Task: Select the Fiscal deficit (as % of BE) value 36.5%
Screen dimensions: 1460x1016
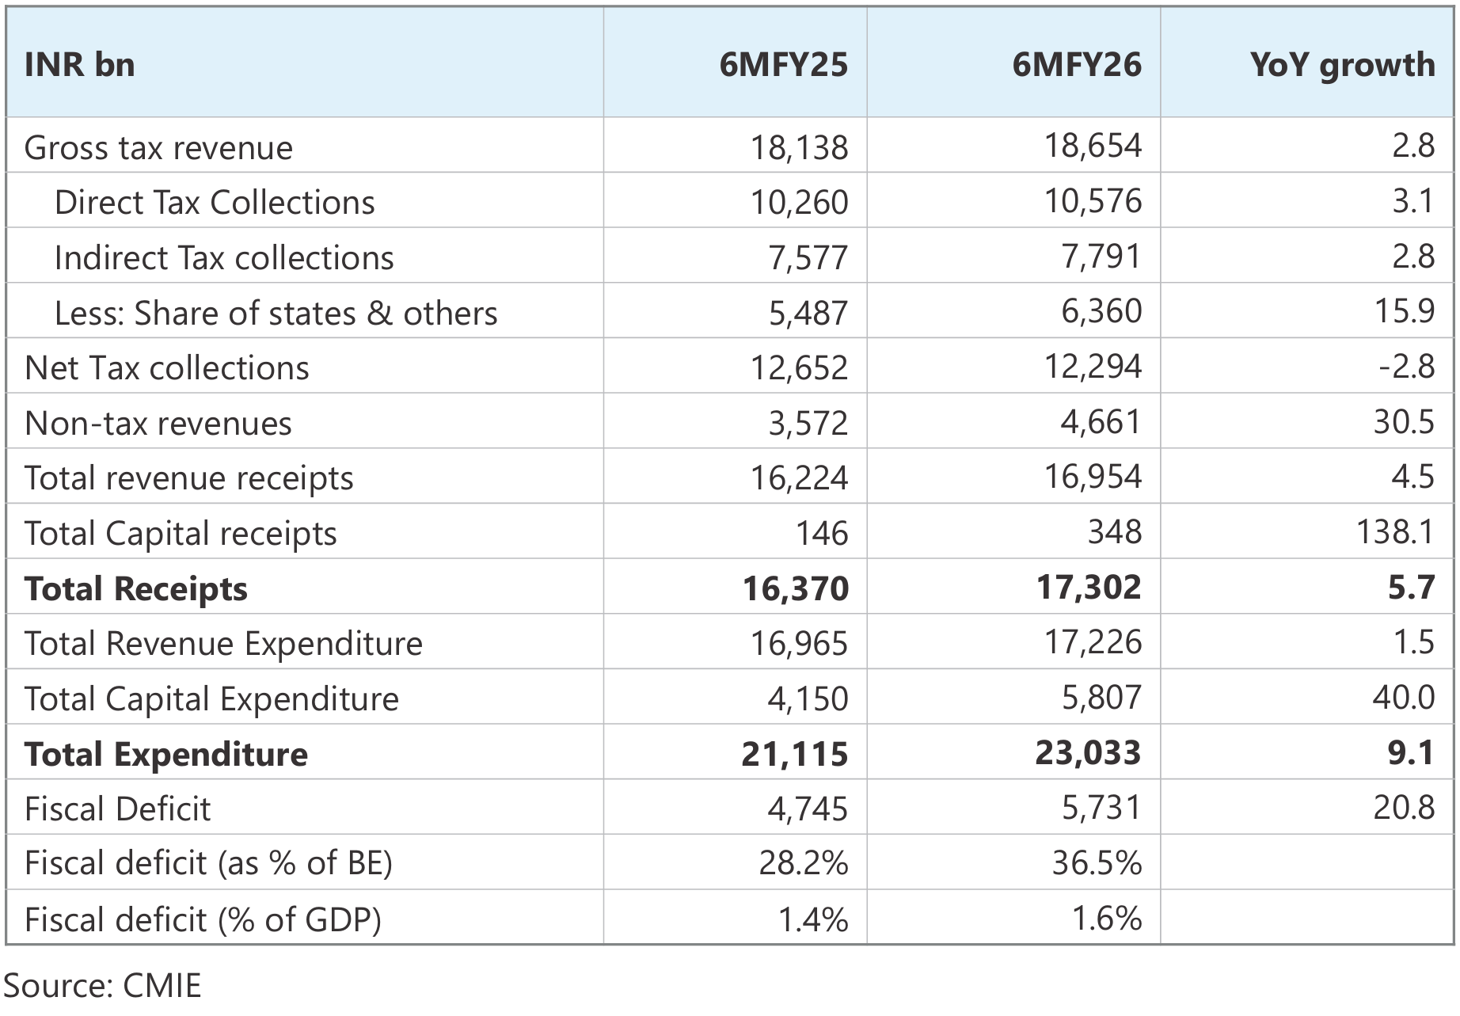Action: (1097, 863)
